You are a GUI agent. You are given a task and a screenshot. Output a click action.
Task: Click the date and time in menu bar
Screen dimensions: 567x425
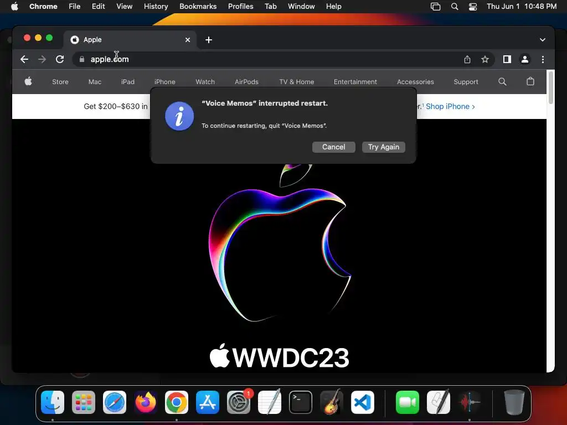[x=522, y=7]
